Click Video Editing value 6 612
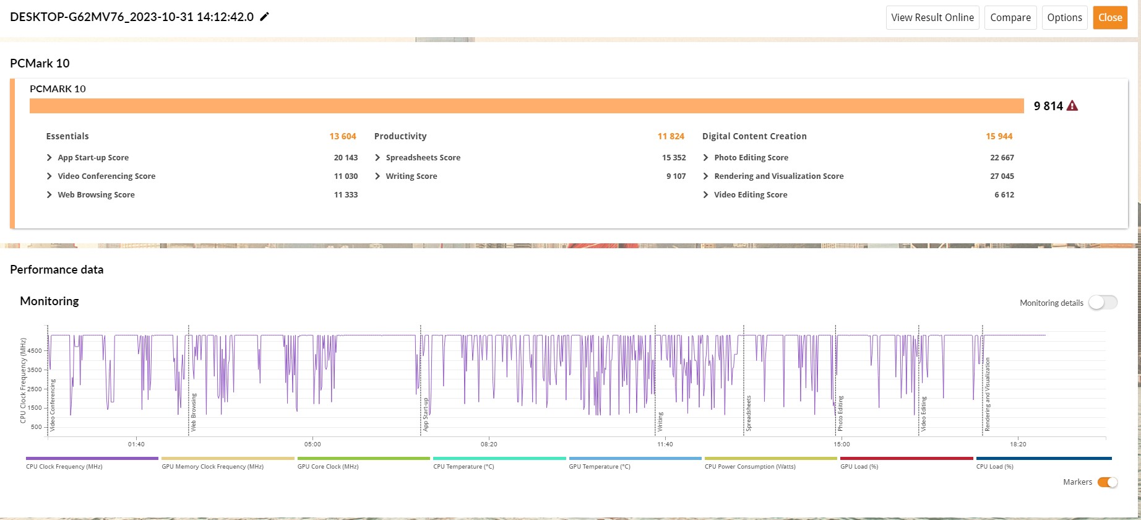The width and height of the screenshot is (1141, 520). click(1004, 195)
